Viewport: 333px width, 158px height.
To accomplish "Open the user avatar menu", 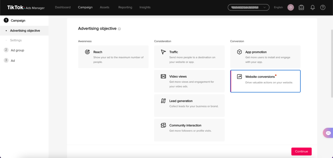I will coord(290,7).
